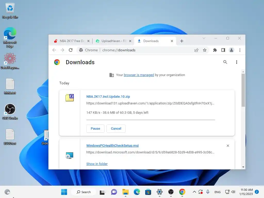Pause the NBA.2K17 zip download
This screenshot has height=198, width=264.
tap(95, 128)
